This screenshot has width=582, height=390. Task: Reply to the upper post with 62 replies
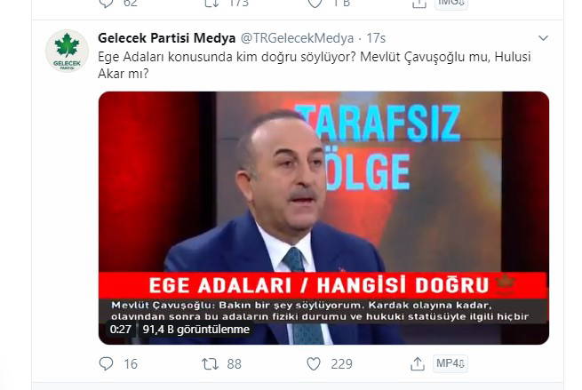tap(107, 4)
